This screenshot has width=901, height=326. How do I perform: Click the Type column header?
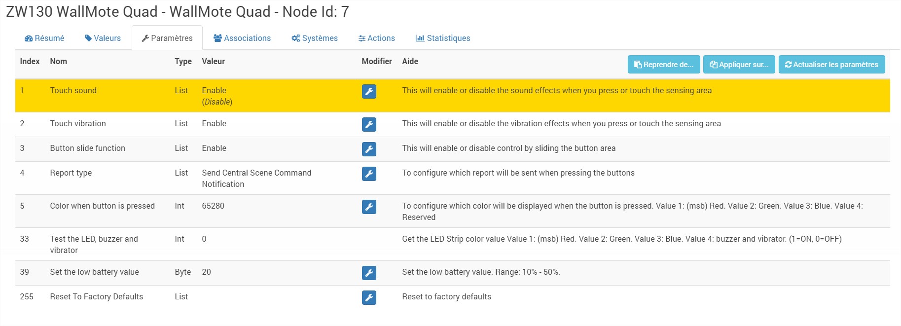click(x=183, y=61)
